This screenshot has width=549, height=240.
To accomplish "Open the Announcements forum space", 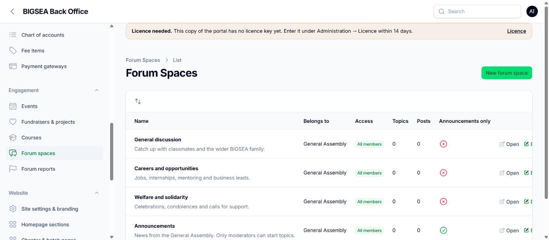I will pyautogui.click(x=509, y=231).
